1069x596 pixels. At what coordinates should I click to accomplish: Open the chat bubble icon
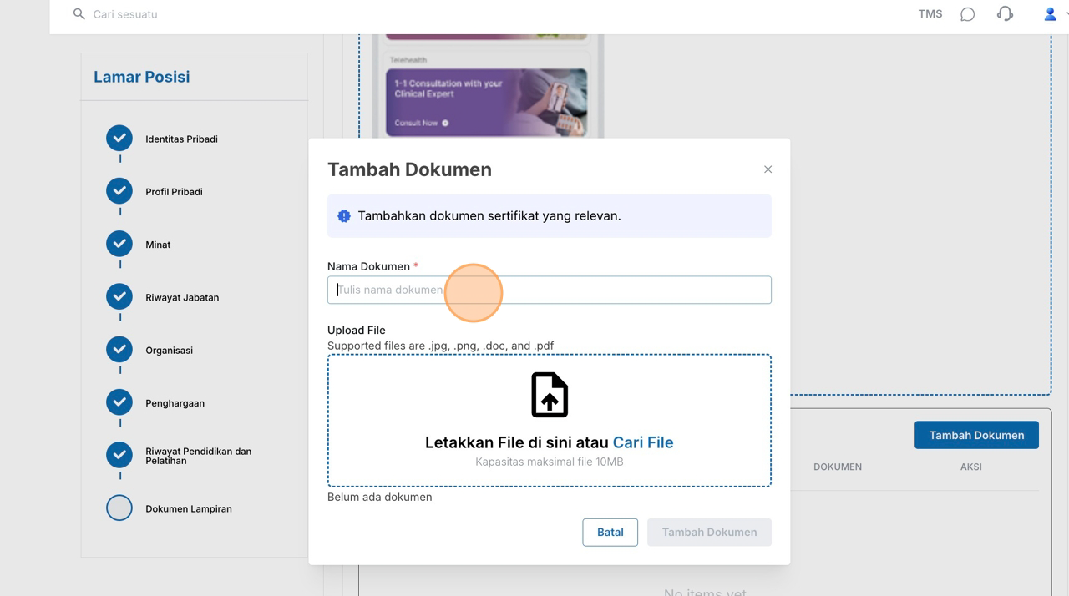967,14
